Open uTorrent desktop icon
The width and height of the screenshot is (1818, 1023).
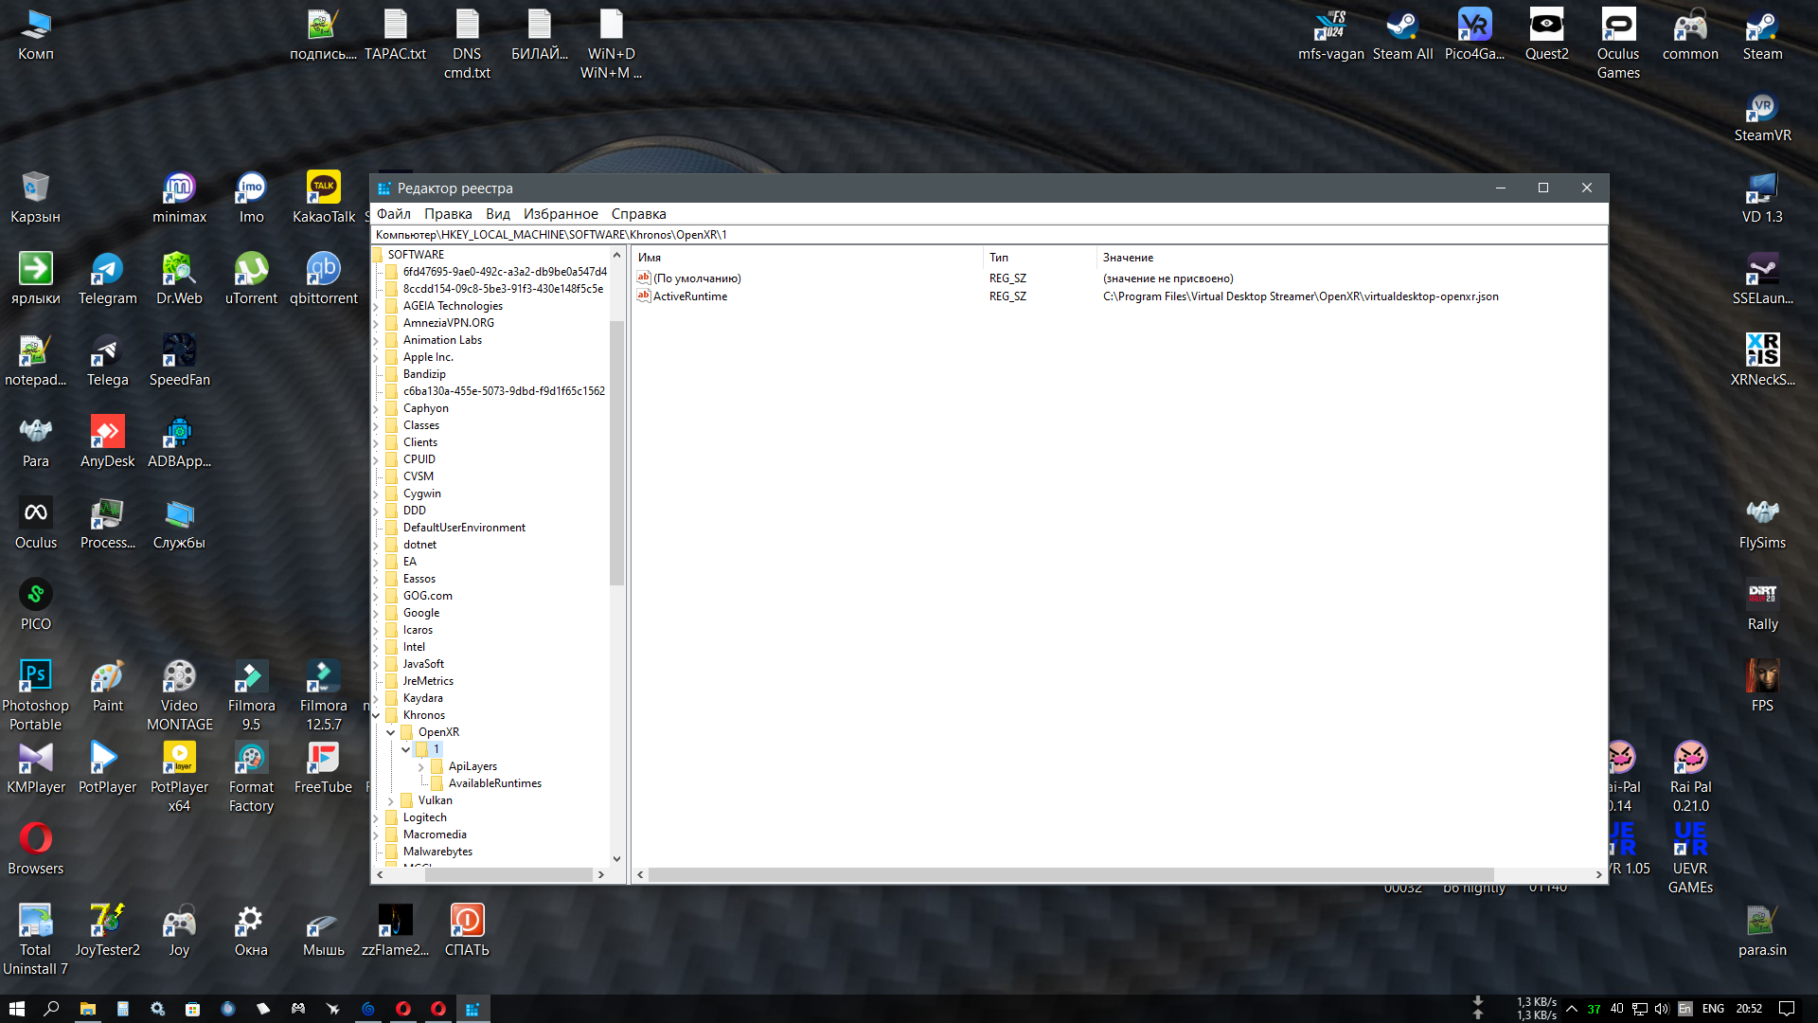point(251,279)
